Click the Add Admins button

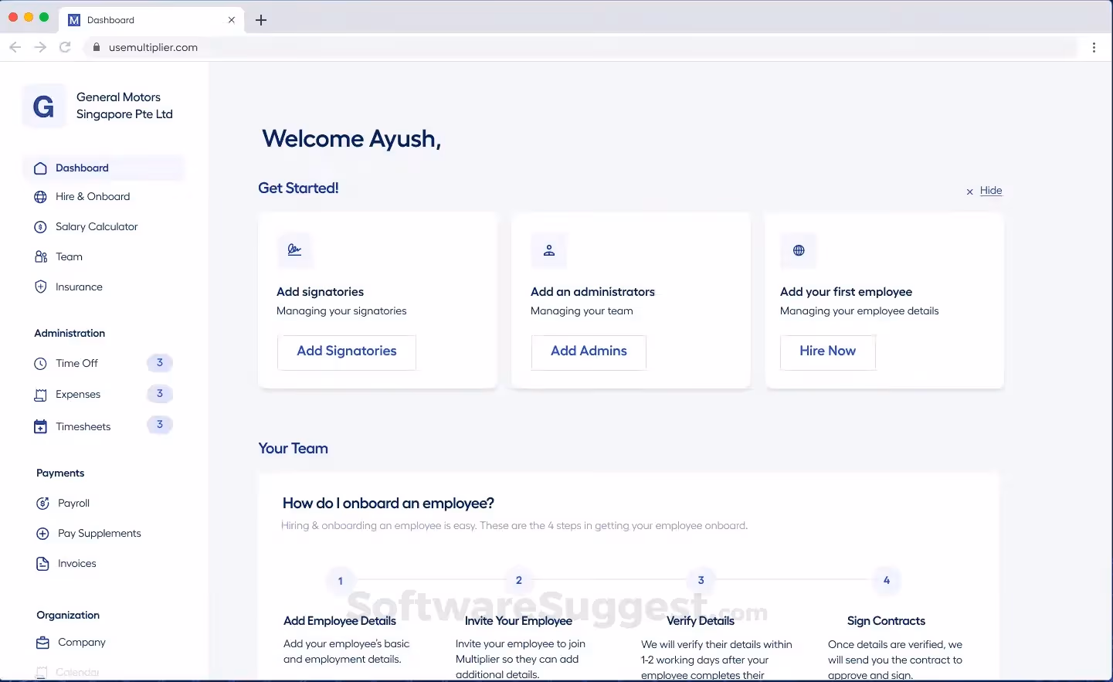(x=589, y=352)
